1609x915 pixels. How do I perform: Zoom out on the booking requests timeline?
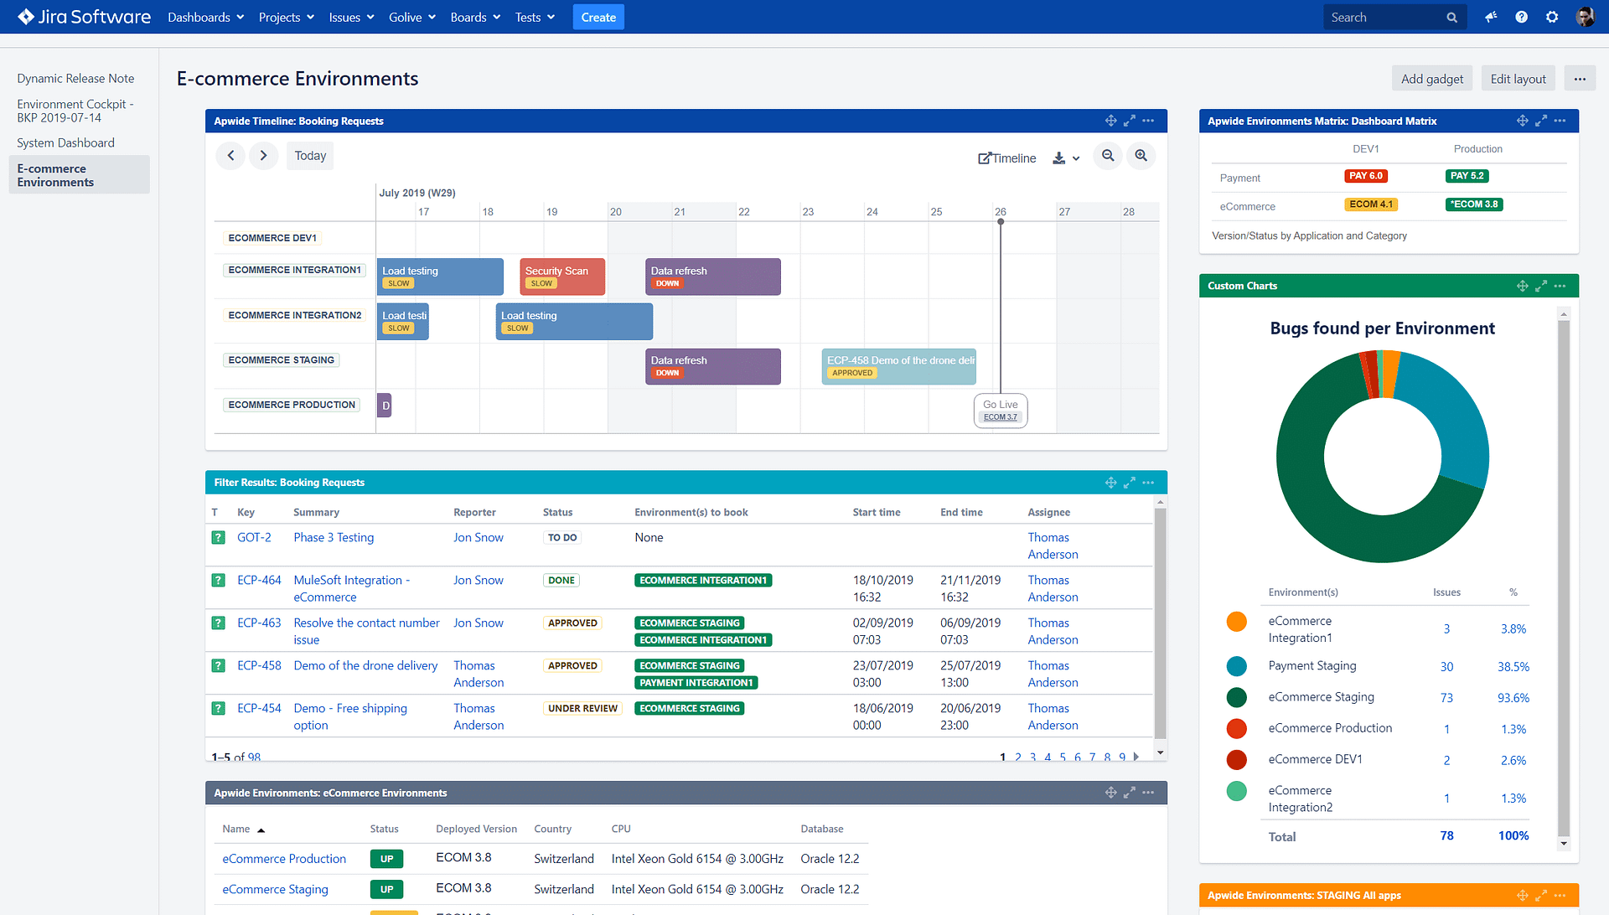[1107, 156]
